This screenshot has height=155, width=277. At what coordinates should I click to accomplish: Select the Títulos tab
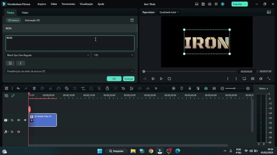(x=10, y=12)
